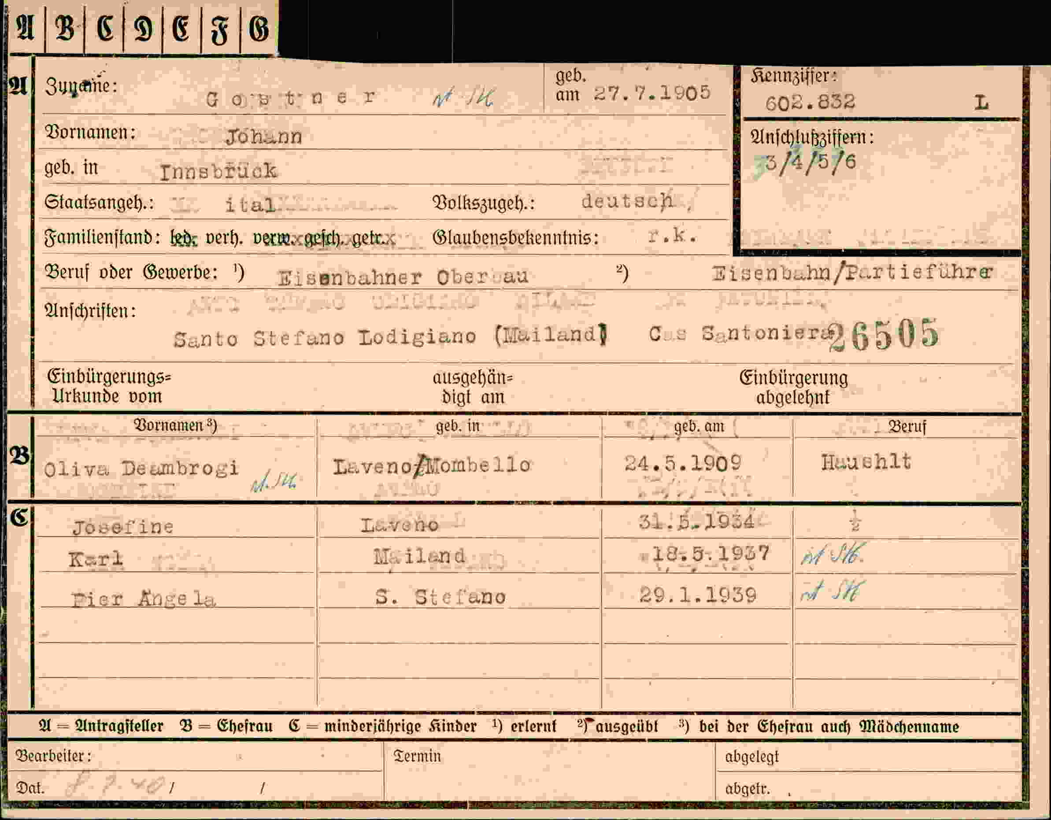Click the 'abgelegt' label

click(751, 757)
